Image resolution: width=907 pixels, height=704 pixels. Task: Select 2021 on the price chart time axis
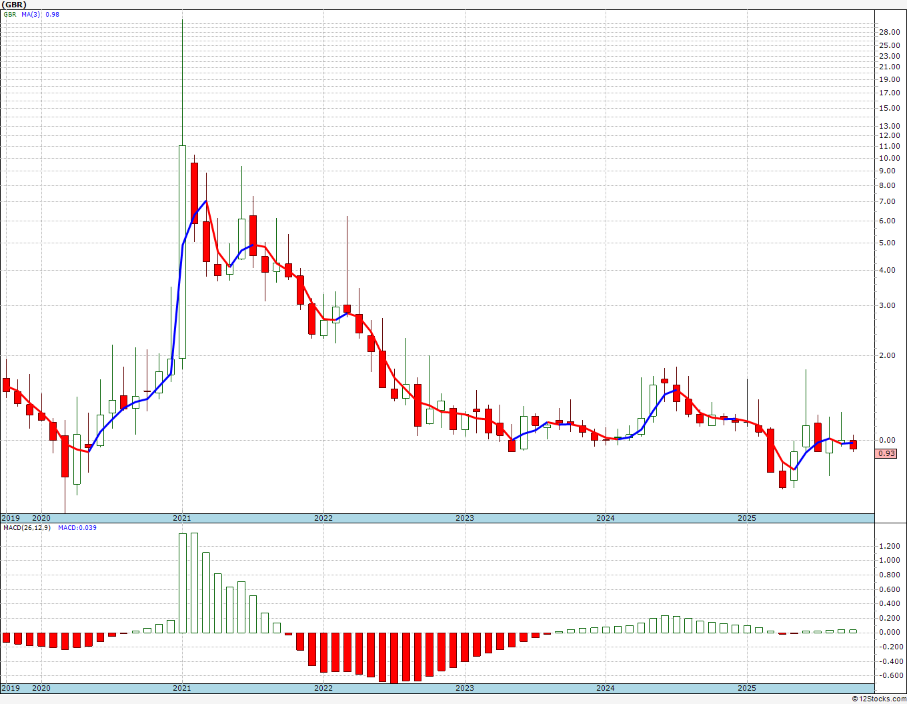coord(182,518)
